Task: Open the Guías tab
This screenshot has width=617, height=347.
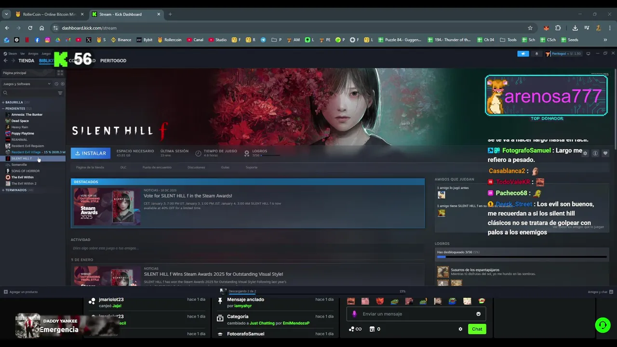Action: point(225,167)
